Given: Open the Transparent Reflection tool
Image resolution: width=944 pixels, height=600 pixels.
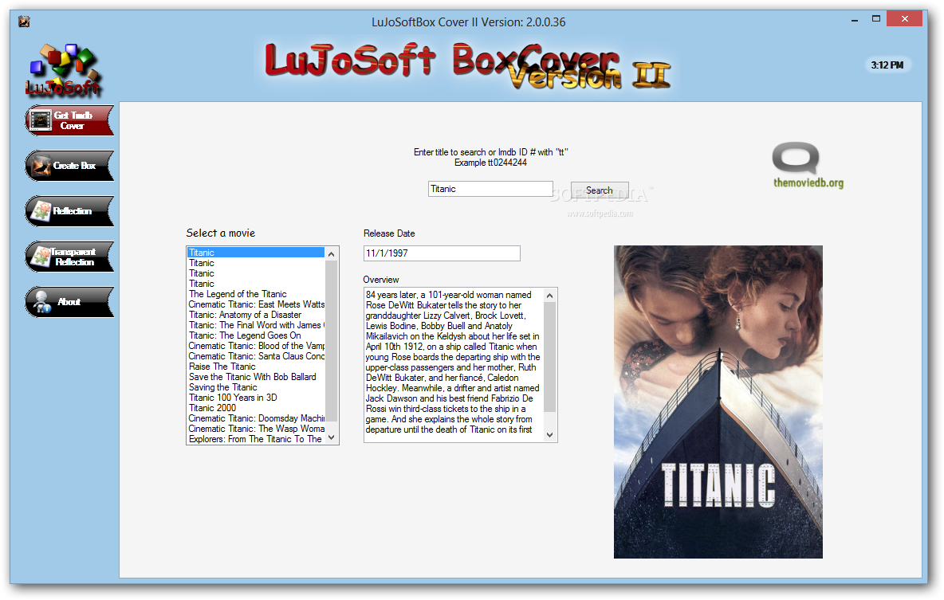Looking at the screenshot, I should click(x=69, y=257).
